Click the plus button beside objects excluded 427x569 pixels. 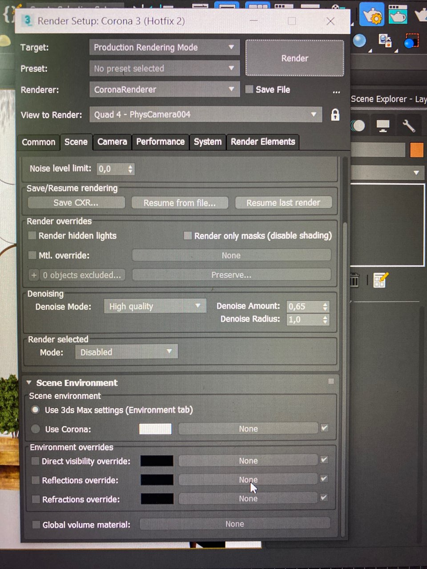[x=34, y=275]
